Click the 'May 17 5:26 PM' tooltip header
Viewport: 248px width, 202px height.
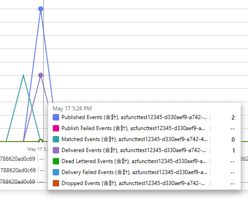pyautogui.click(x=72, y=109)
